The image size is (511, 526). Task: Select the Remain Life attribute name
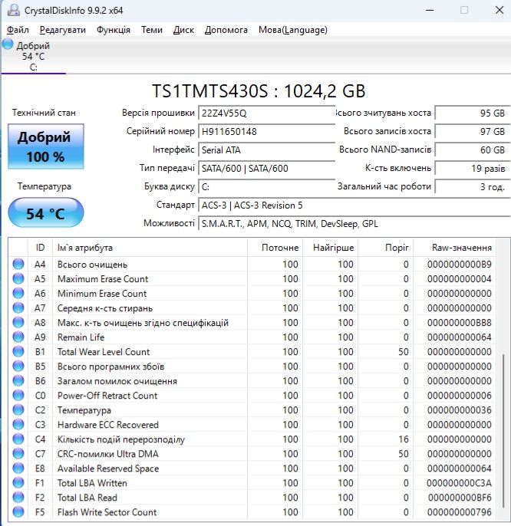(x=81, y=337)
